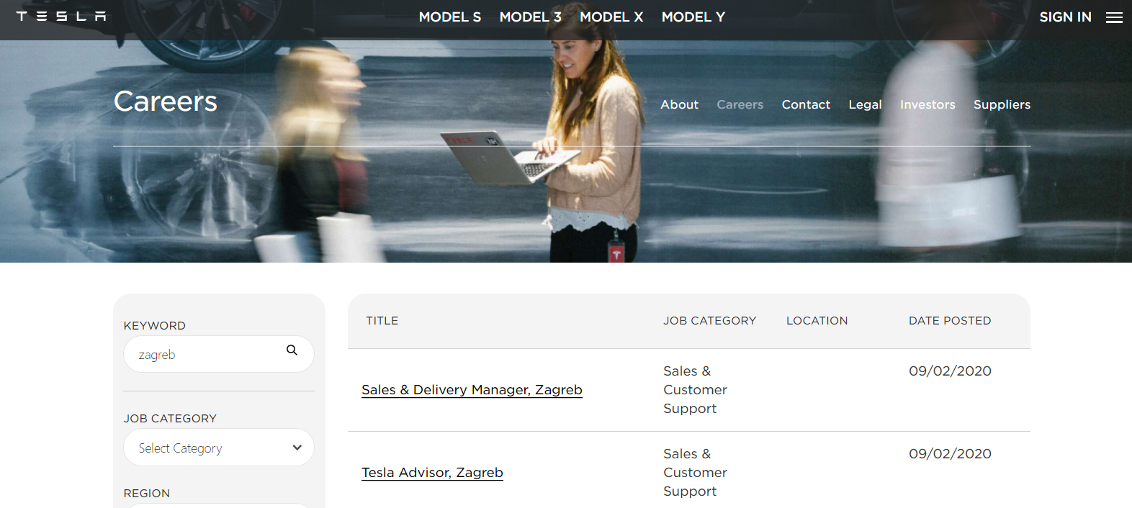Open the Contact page link

point(806,104)
